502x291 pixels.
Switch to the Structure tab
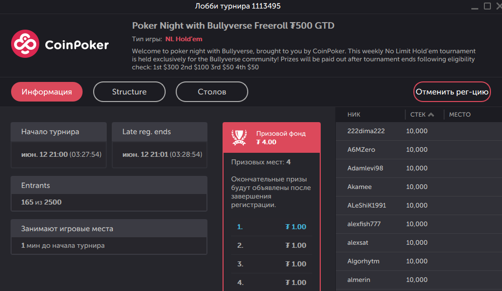pos(129,91)
